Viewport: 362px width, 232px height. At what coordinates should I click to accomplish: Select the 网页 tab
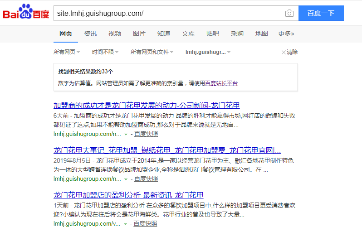[x=66, y=34]
